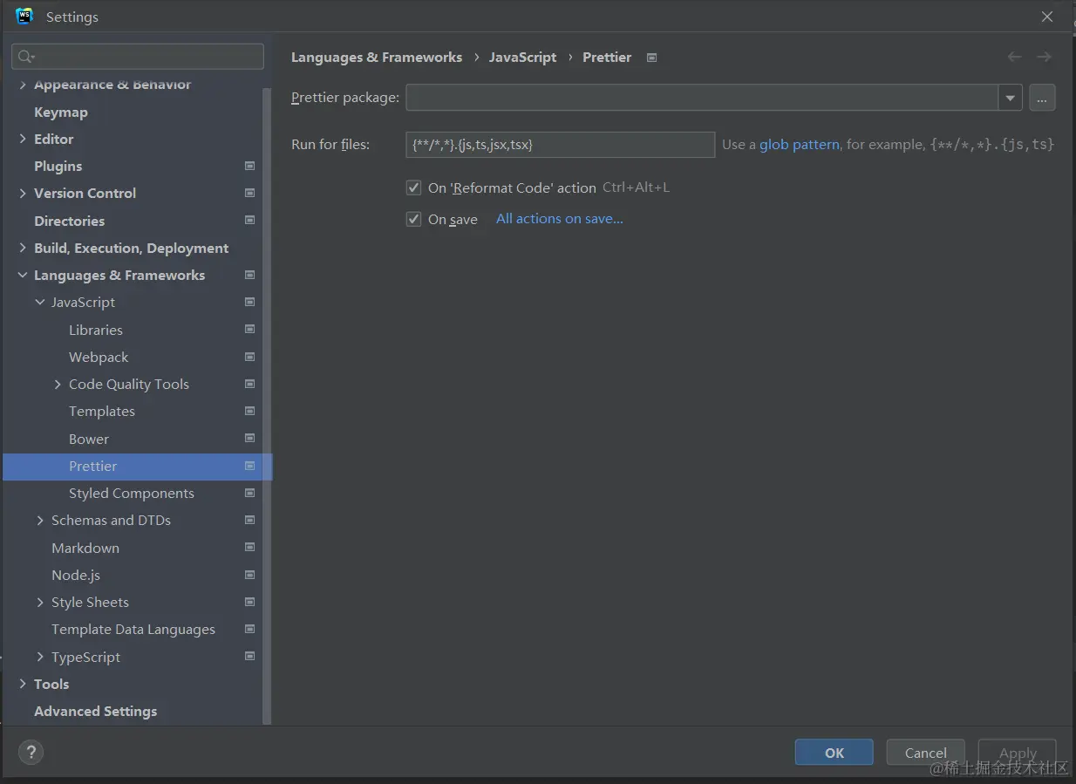Screen dimensions: 1076x784
Task: Click Languages & Frameworks breadcrumb
Action: point(377,57)
